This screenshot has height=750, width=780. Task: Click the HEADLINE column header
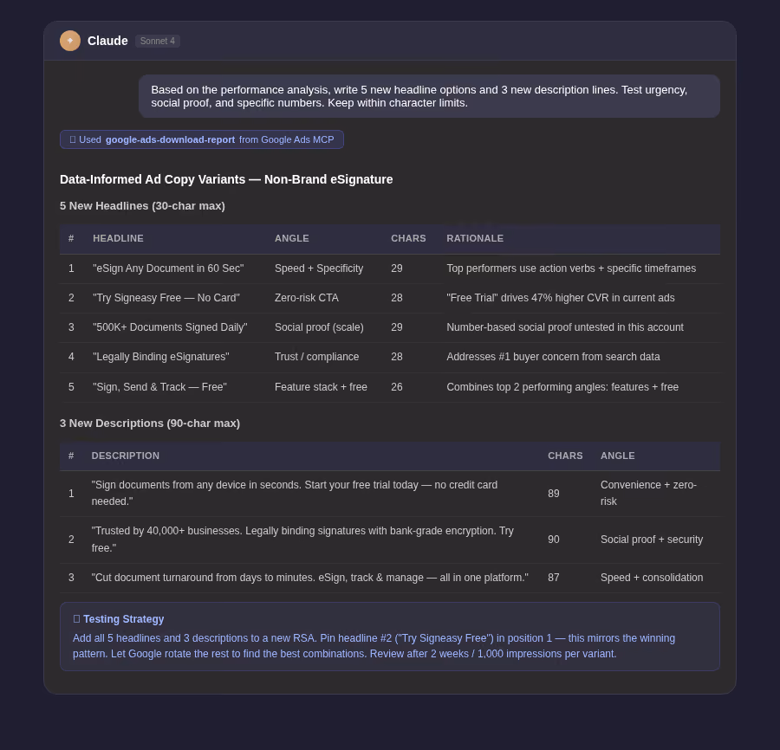pos(118,238)
